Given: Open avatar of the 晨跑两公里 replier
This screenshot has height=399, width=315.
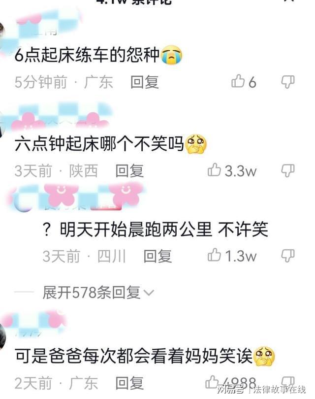Looking at the screenshot, I should pyautogui.click(x=24, y=202).
